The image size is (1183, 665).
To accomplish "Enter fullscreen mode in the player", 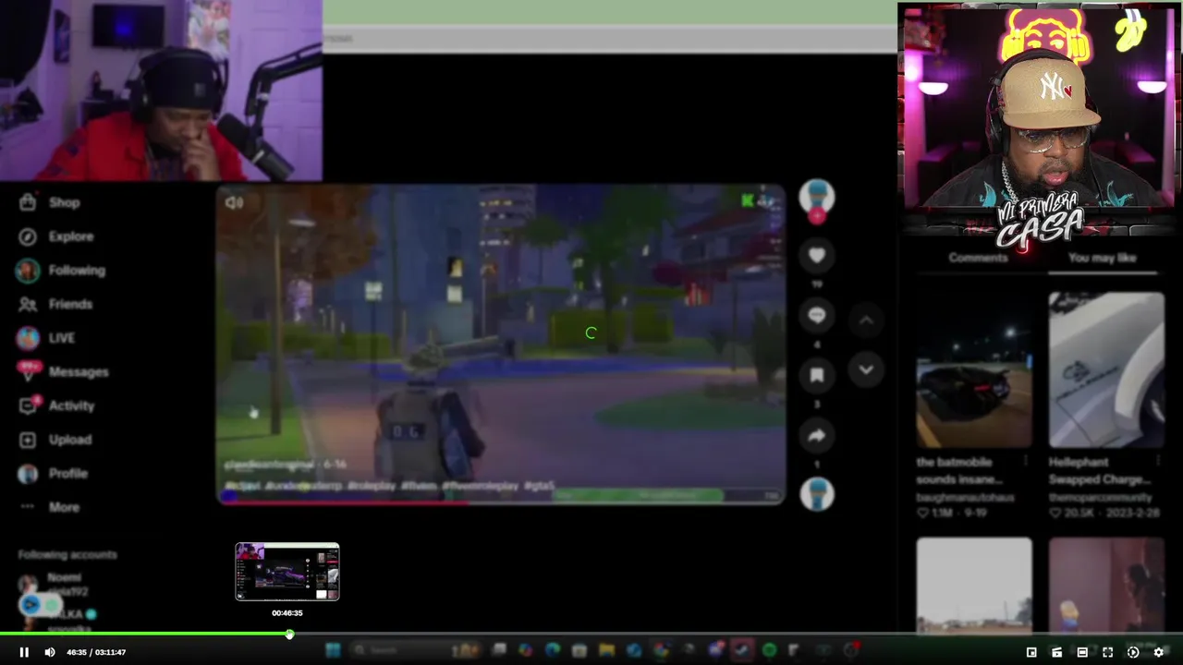I will [1108, 652].
